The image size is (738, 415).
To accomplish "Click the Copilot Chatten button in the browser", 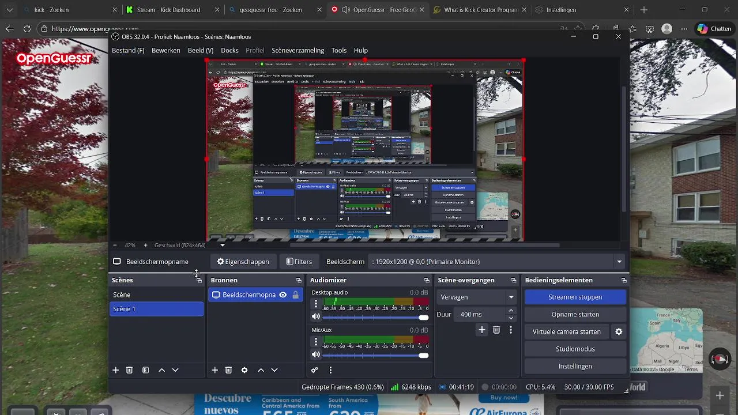I will point(714,29).
